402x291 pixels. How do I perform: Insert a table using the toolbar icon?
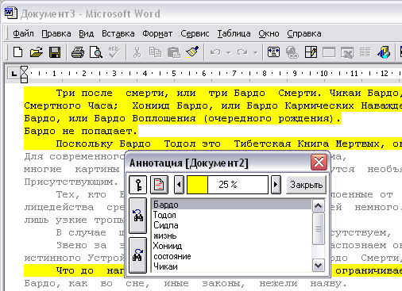point(329,52)
